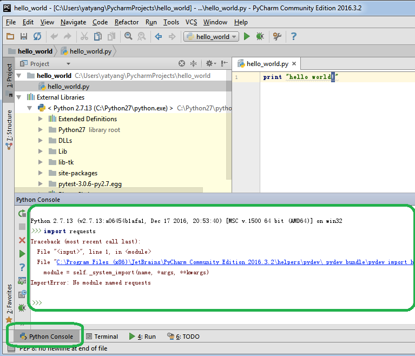Select the Python Console bottom tab
This screenshot has height=356, width=415.
(x=47, y=337)
